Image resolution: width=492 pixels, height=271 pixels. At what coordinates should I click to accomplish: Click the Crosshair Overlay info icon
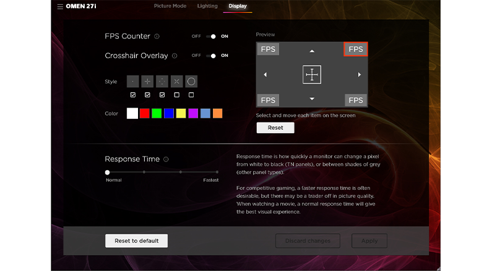point(175,56)
